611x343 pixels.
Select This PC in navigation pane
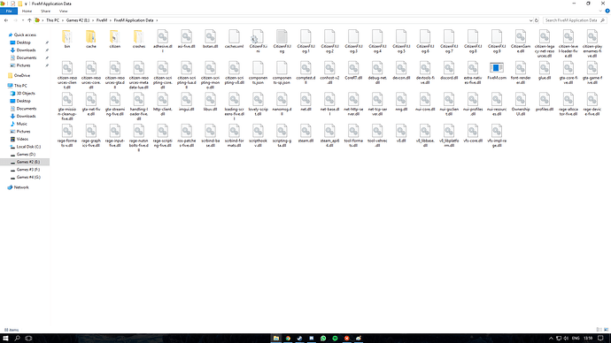tap(20, 86)
